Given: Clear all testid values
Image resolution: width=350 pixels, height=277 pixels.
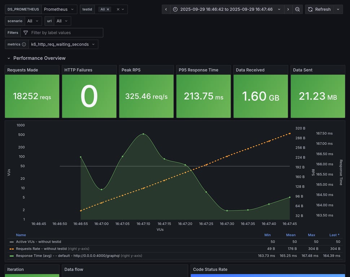Looking at the screenshot, I should pos(118,9).
